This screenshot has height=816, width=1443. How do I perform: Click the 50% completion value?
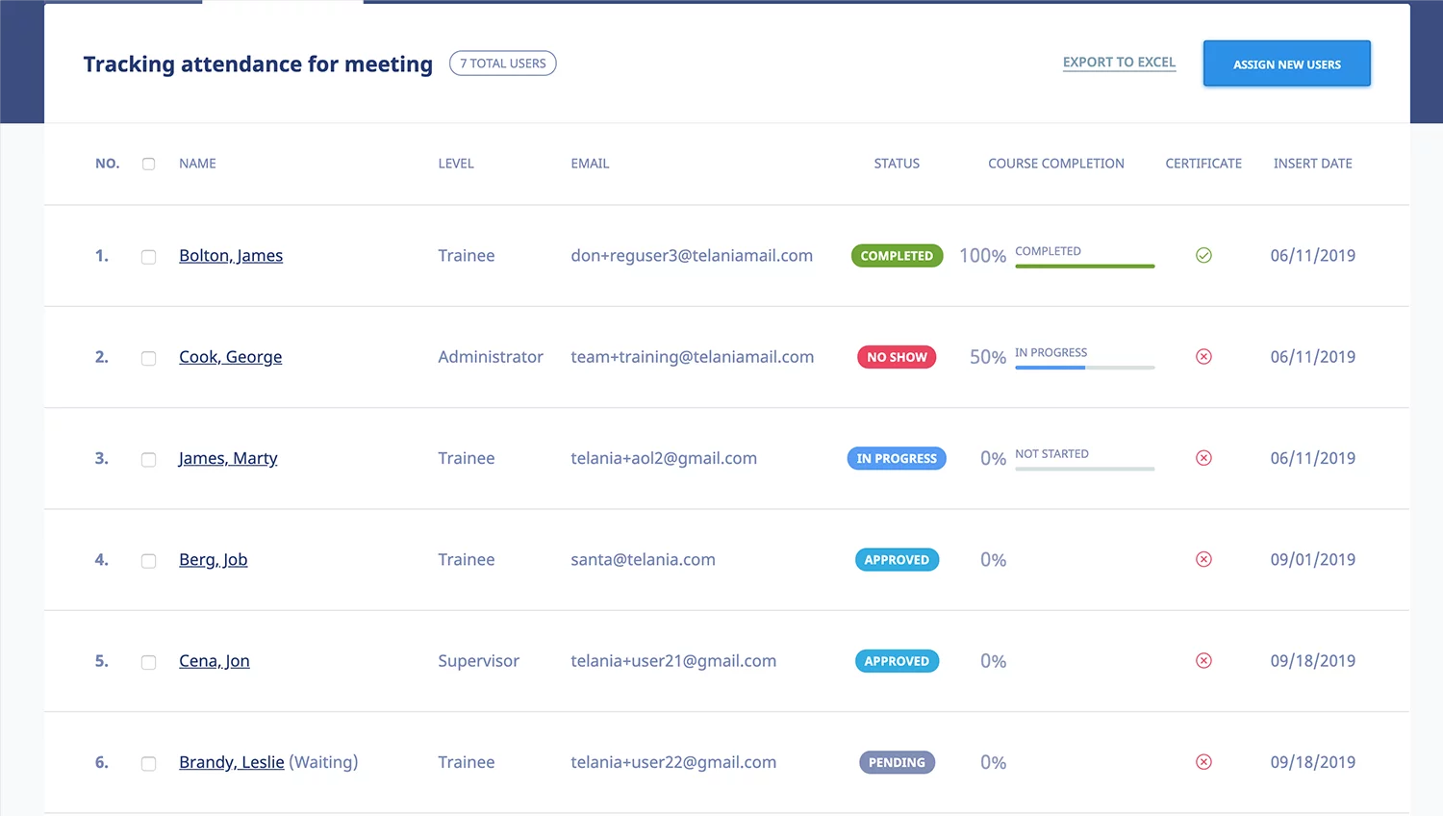point(988,357)
